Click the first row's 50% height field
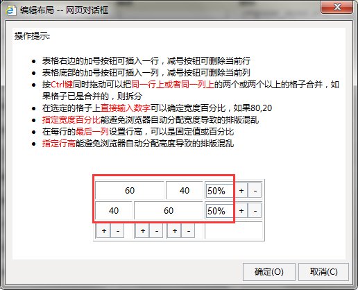This screenshot has width=358, height=290. pyautogui.click(x=219, y=191)
